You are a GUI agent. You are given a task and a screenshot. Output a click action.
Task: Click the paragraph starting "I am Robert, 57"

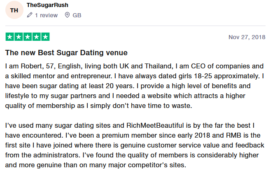pyautogui.click(x=134, y=86)
